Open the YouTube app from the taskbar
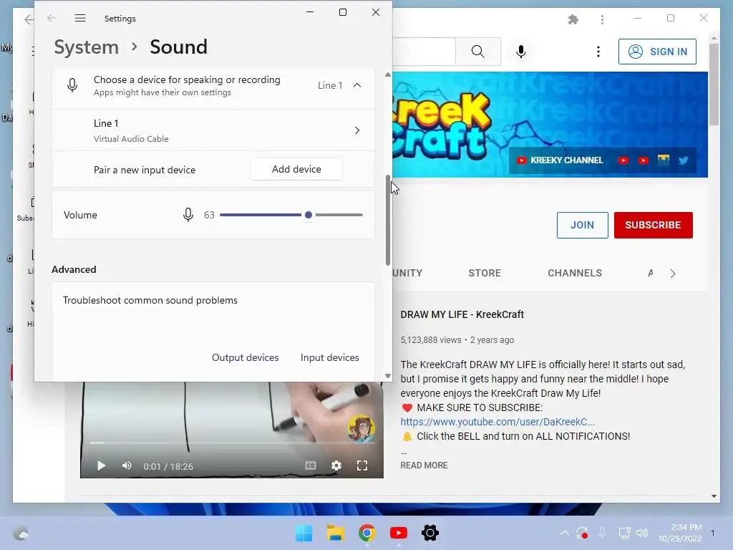 (x=398, y=533)
